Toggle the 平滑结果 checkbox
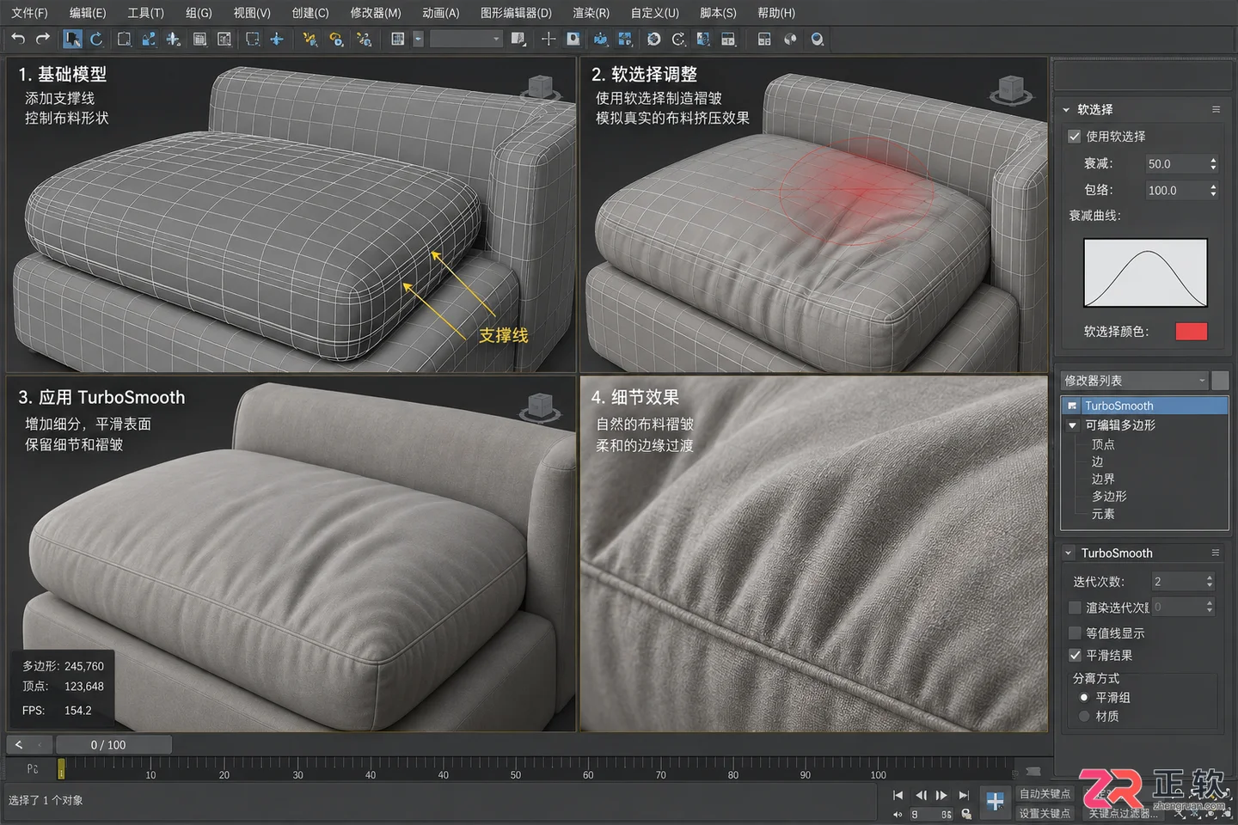1238x825 pixels. 1074,655
